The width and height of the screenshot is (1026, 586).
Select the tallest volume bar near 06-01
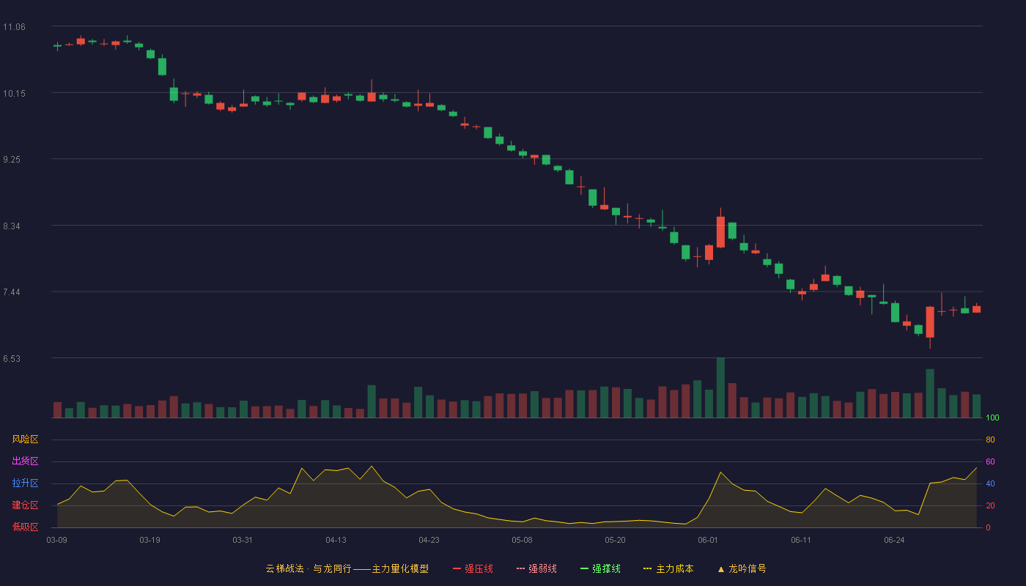click(x=720, y=387)
